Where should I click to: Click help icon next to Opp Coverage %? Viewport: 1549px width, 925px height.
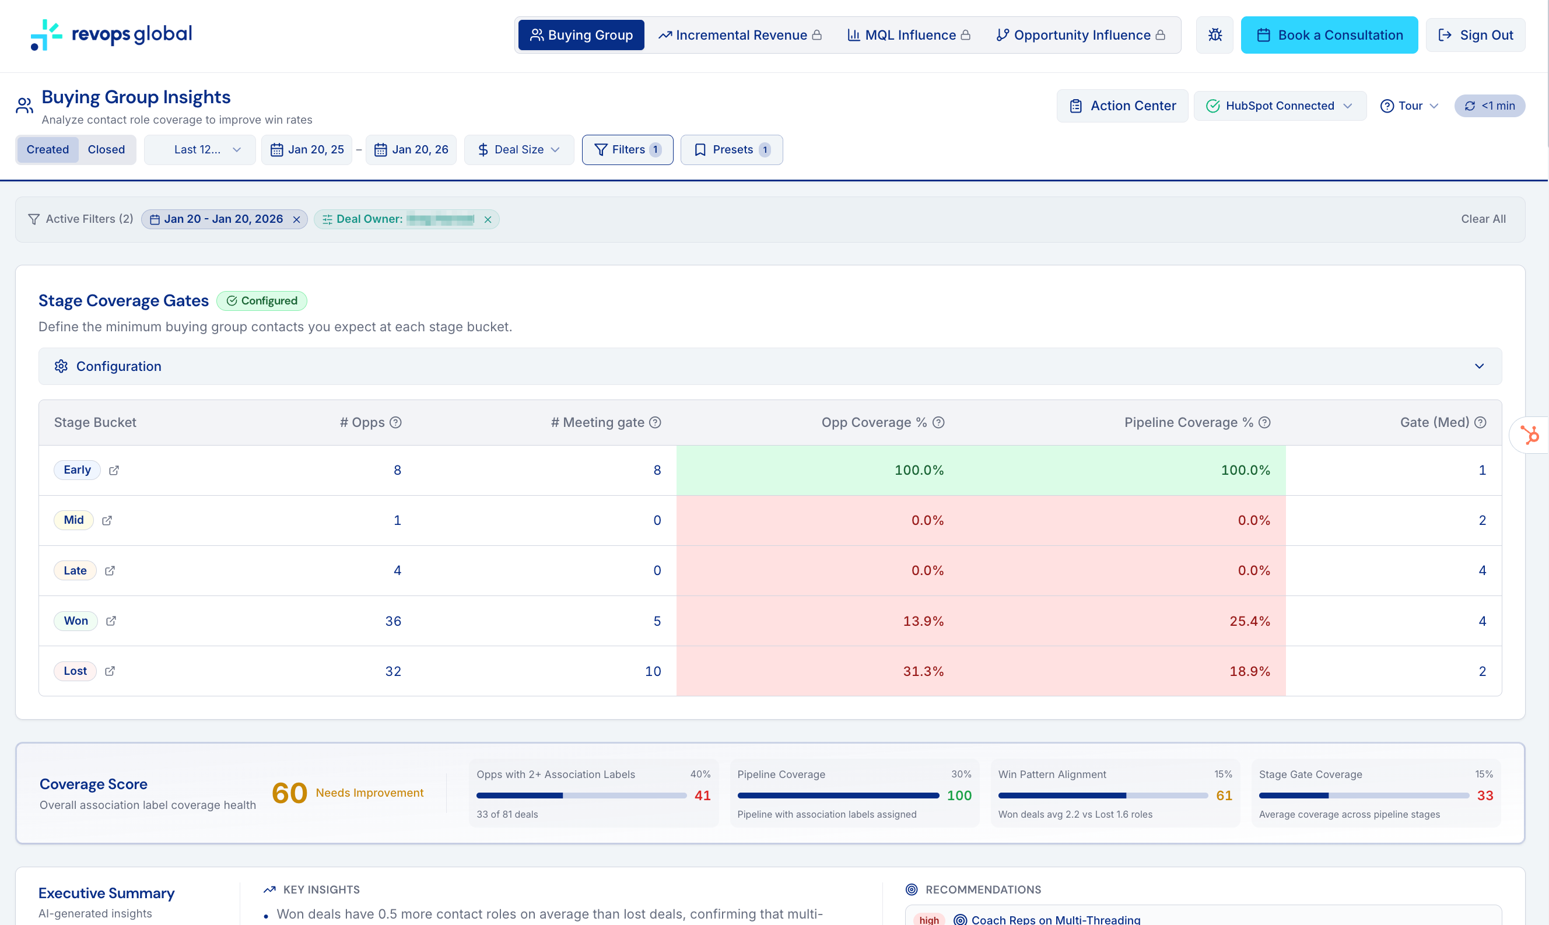[x=938, y=423]
